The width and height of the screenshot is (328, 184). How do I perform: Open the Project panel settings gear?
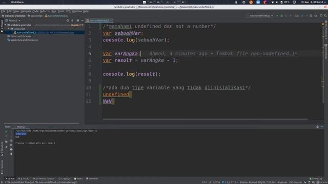(x=78, y=20)
